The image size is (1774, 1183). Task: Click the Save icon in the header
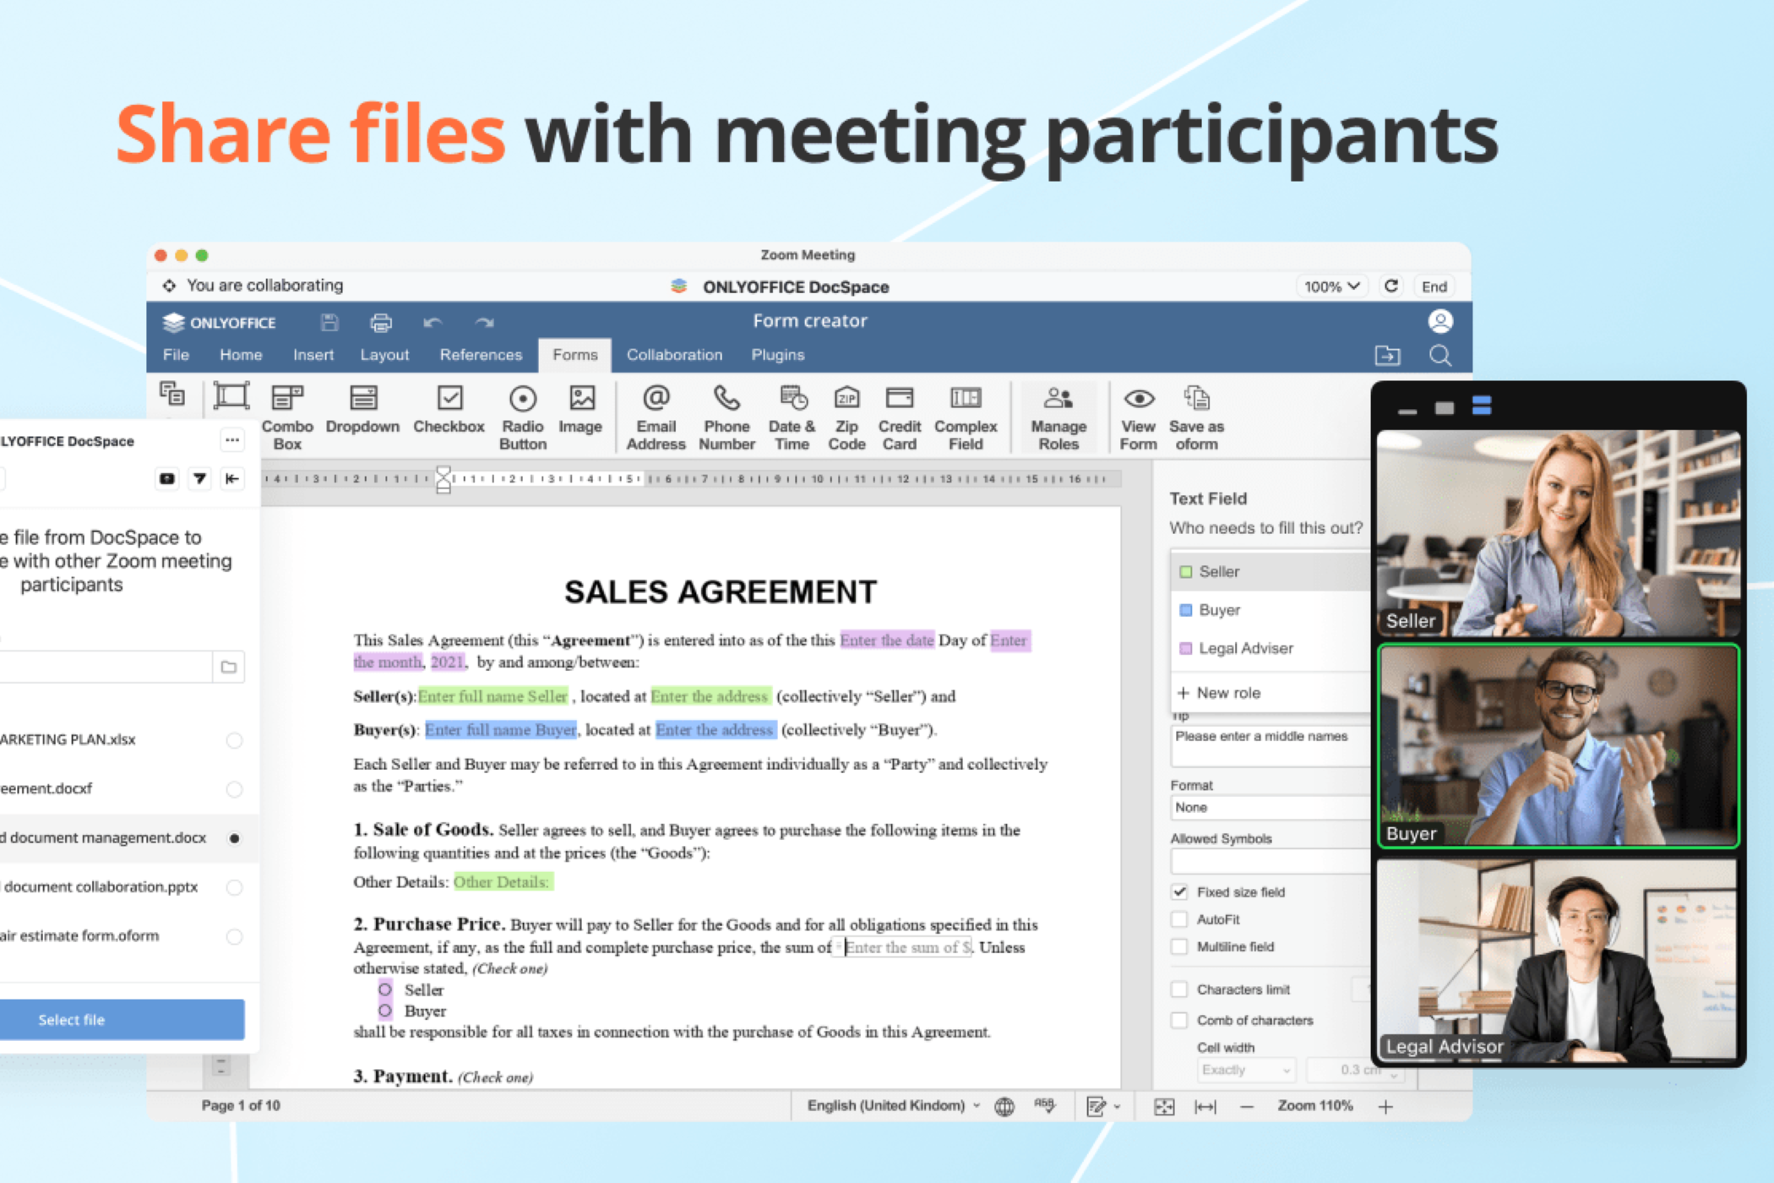coord(329,322)
